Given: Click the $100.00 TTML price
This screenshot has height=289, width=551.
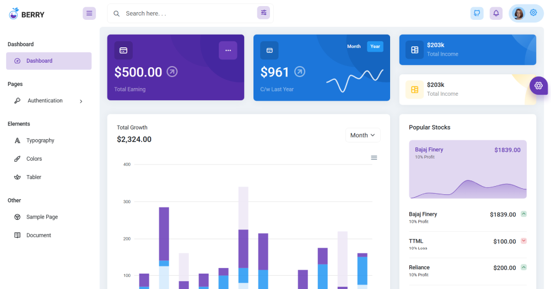Looking at the screenshot, I should click(x=505, y=242).
